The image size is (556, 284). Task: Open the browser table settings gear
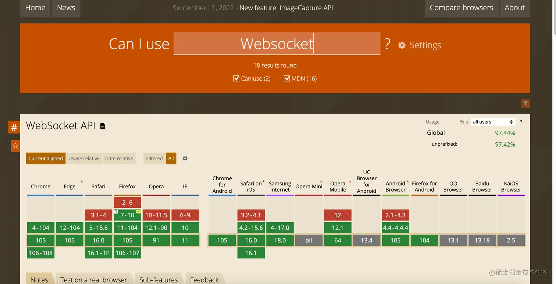pos(185,158)
